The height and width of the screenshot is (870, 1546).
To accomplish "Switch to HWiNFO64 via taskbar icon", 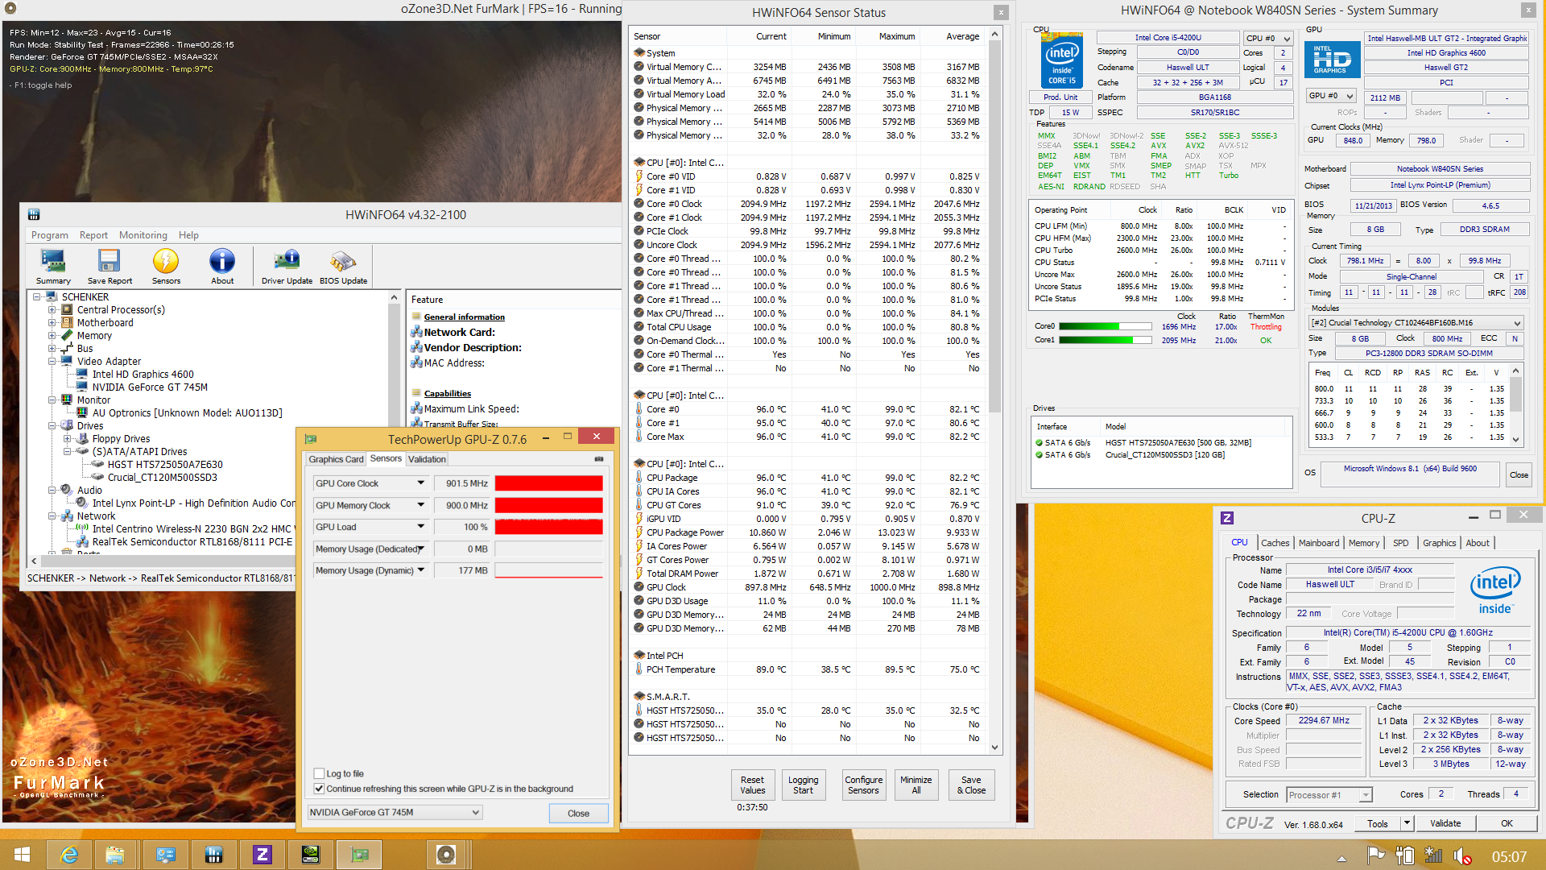I will 213,855.
